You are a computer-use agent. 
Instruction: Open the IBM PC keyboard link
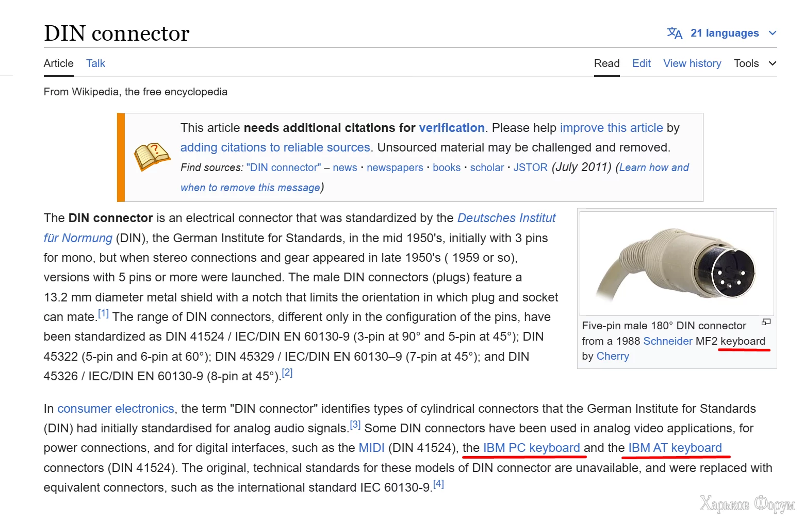pos(531,448)
